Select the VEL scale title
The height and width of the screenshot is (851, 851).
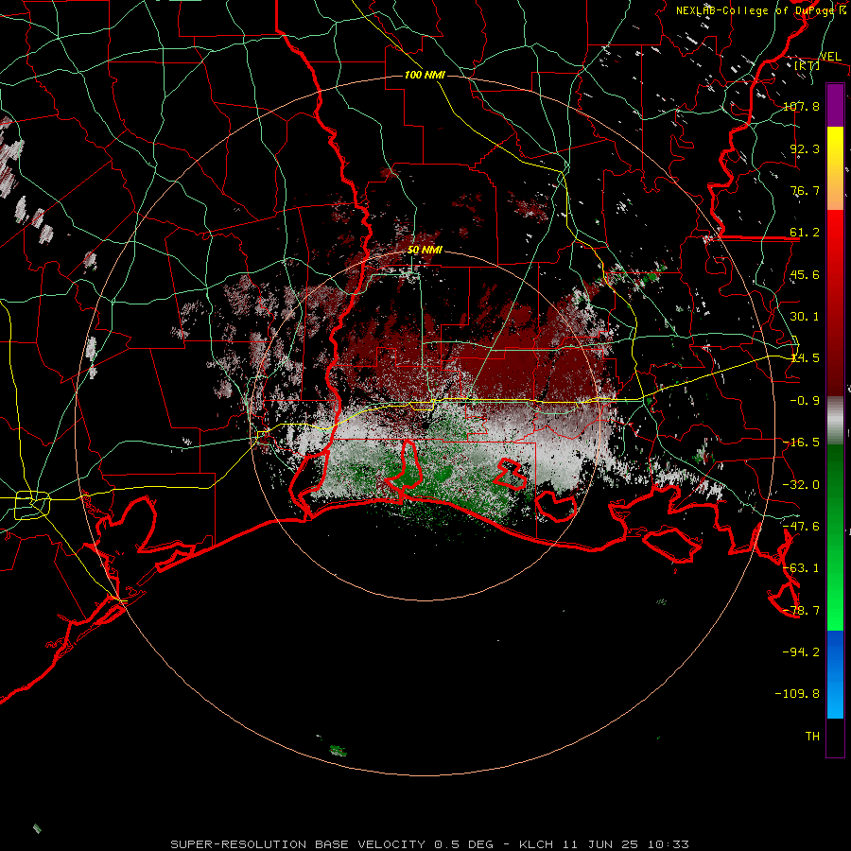(x=830, y=57)
